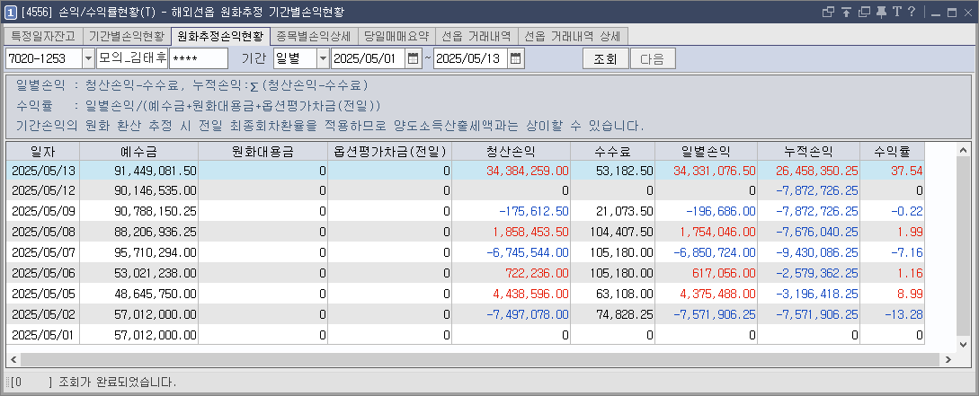Screen dimensions: 979x396
Task: Open the 당일매매요약 tab
Action: pyautogui.click(x=396, y=36)
